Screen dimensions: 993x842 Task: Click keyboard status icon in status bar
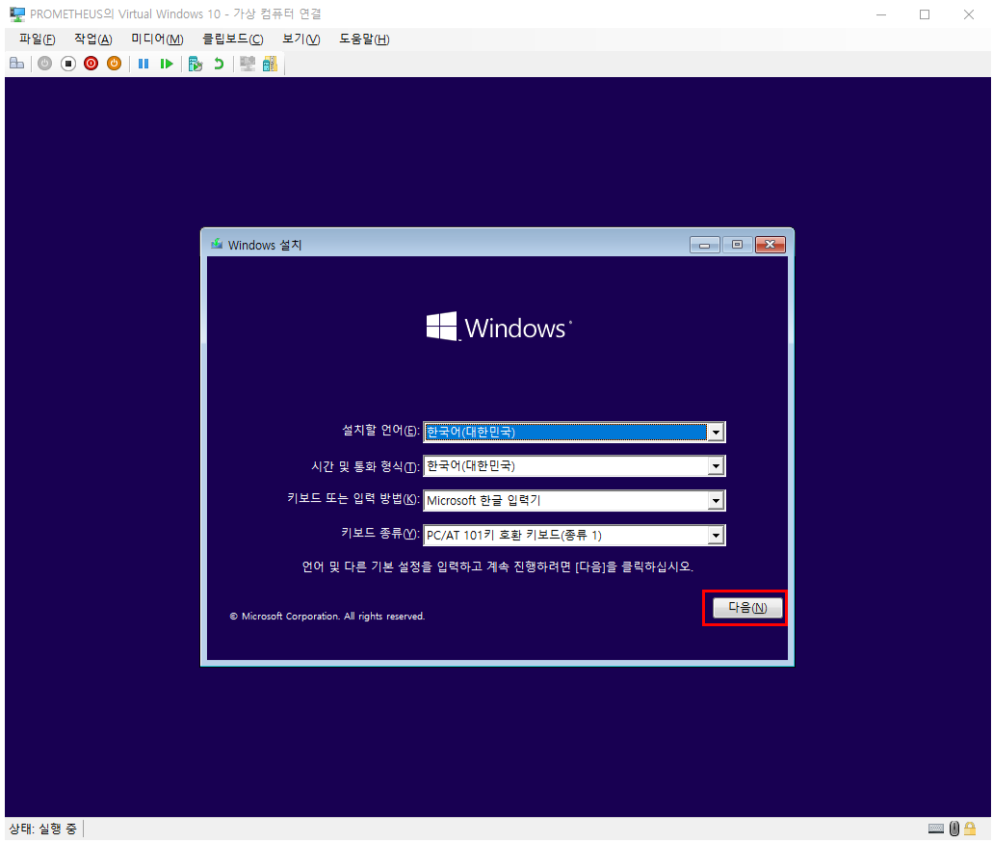936,829
